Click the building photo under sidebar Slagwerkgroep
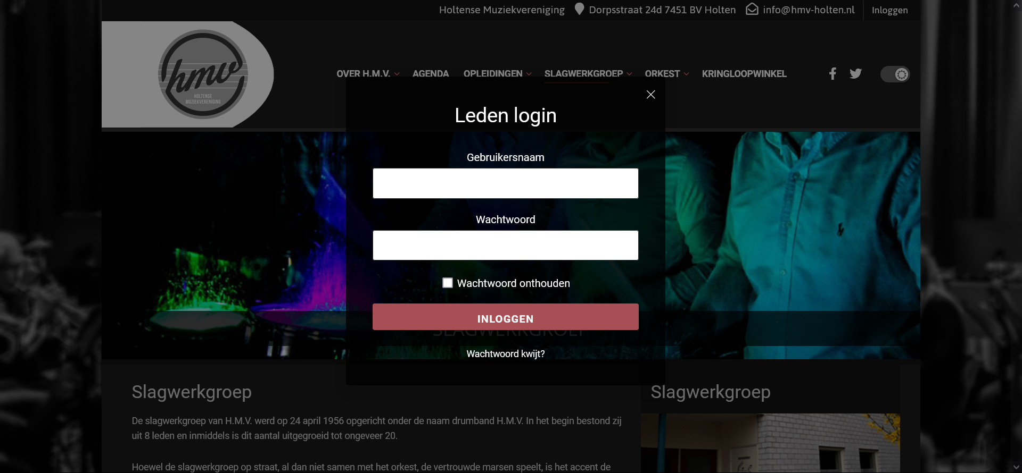The height and width of the screenshot is (473, 1022). pos(770,443)
